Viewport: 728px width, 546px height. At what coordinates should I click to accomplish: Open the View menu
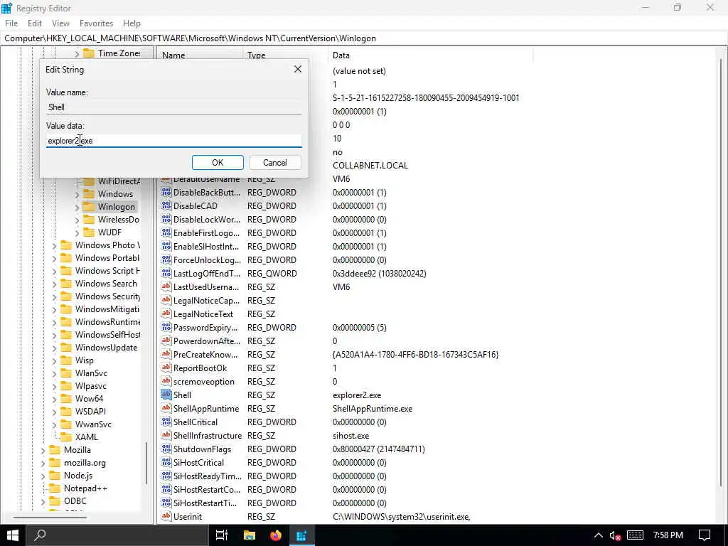[x=60, y=23]
